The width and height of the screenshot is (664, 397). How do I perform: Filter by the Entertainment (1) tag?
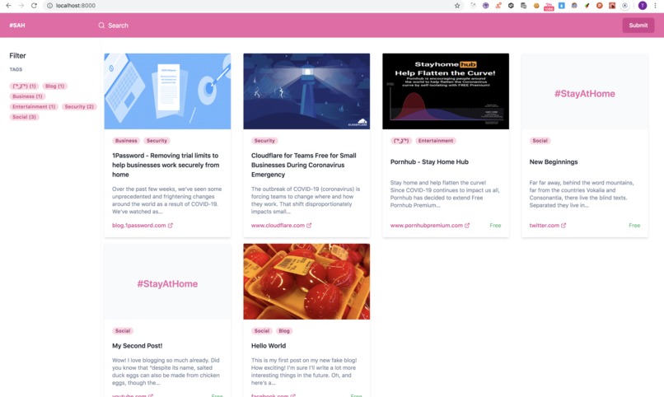coord(34,106)
